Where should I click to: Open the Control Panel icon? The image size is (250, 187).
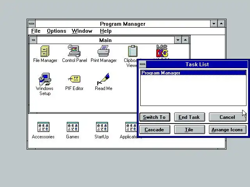pyautogui.click(x=74, y=51)
